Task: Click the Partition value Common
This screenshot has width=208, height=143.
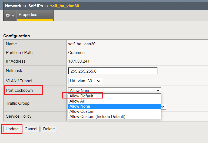Action: click(76, 53)
